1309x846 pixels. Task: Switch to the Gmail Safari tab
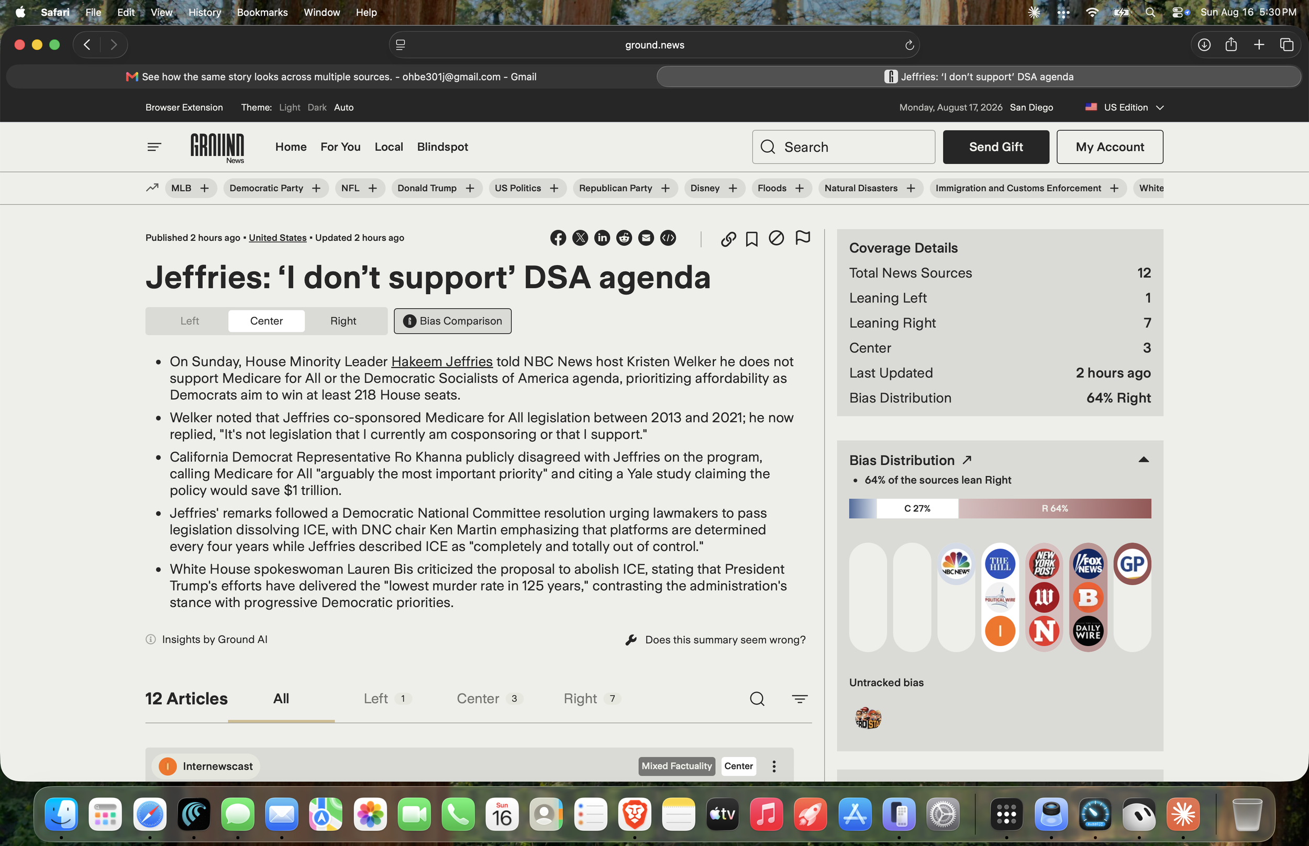(x=331, y=77)
